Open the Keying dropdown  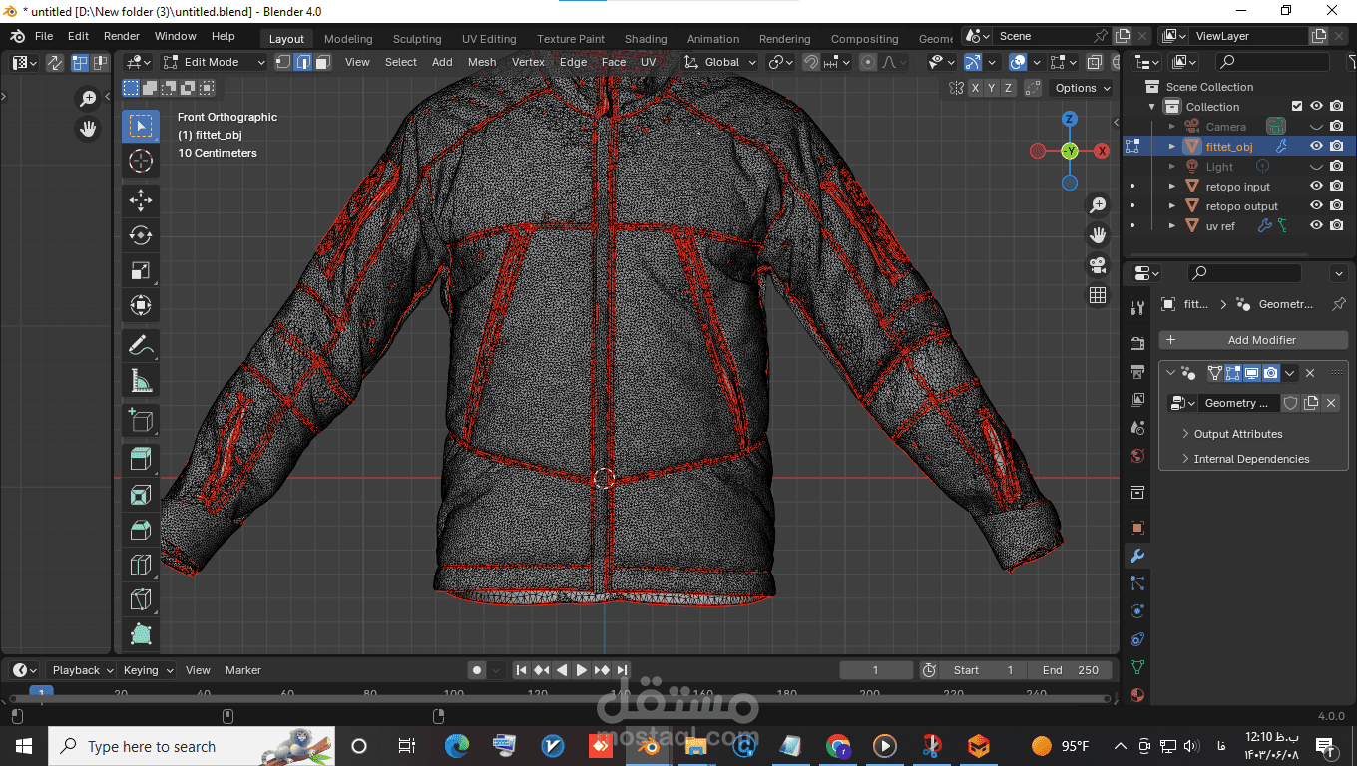pyautogui.click(x=147, y=670)
